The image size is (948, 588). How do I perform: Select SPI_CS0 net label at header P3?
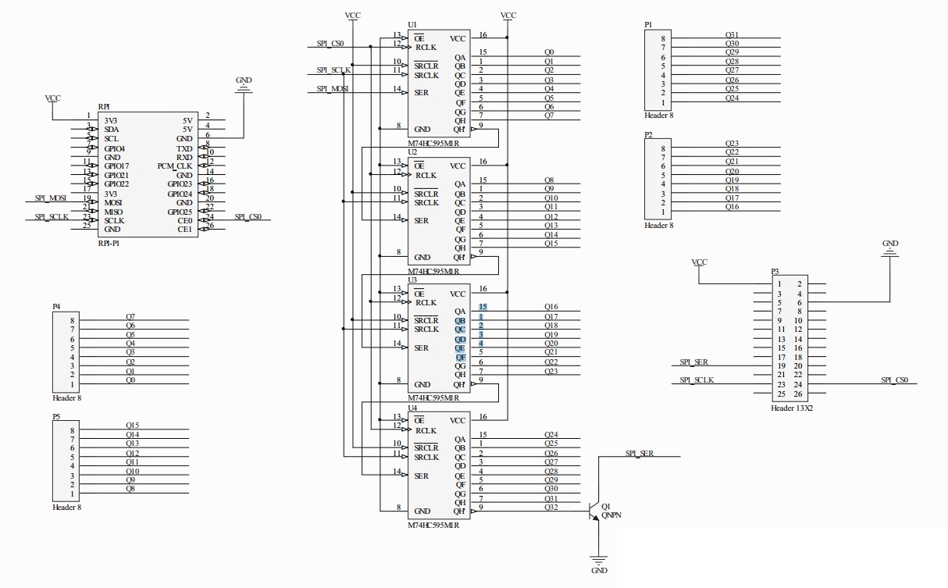[x=894, y=380]
